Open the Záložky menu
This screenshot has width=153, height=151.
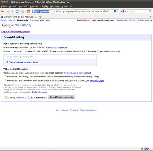point(44,6)
